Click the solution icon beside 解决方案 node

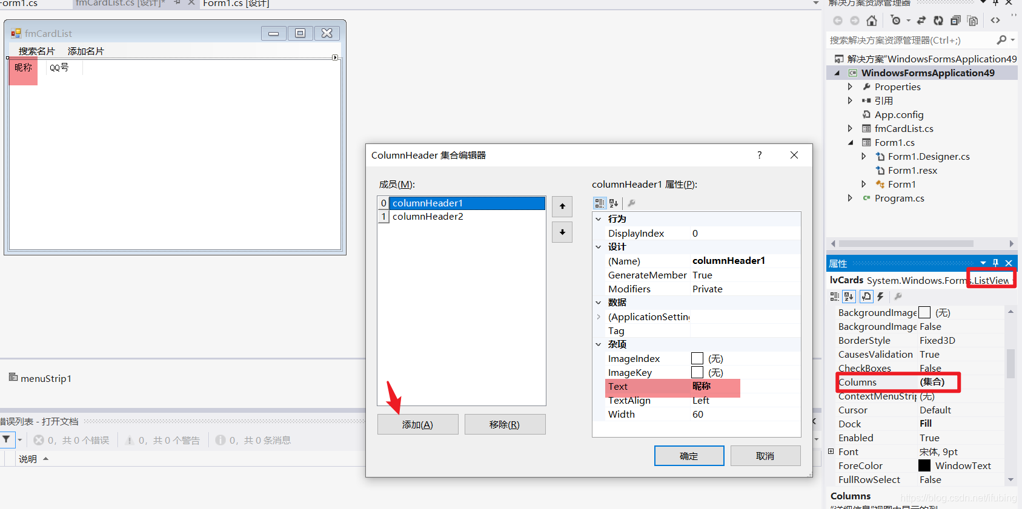(x=839, y=59)
